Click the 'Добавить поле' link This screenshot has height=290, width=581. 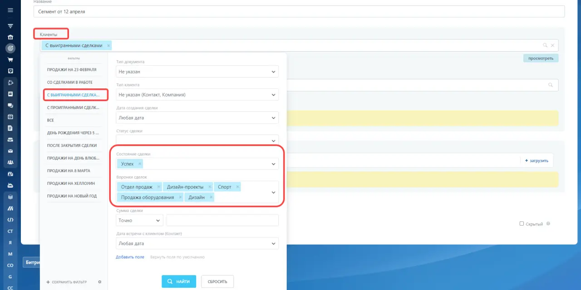tap(130, 257)
